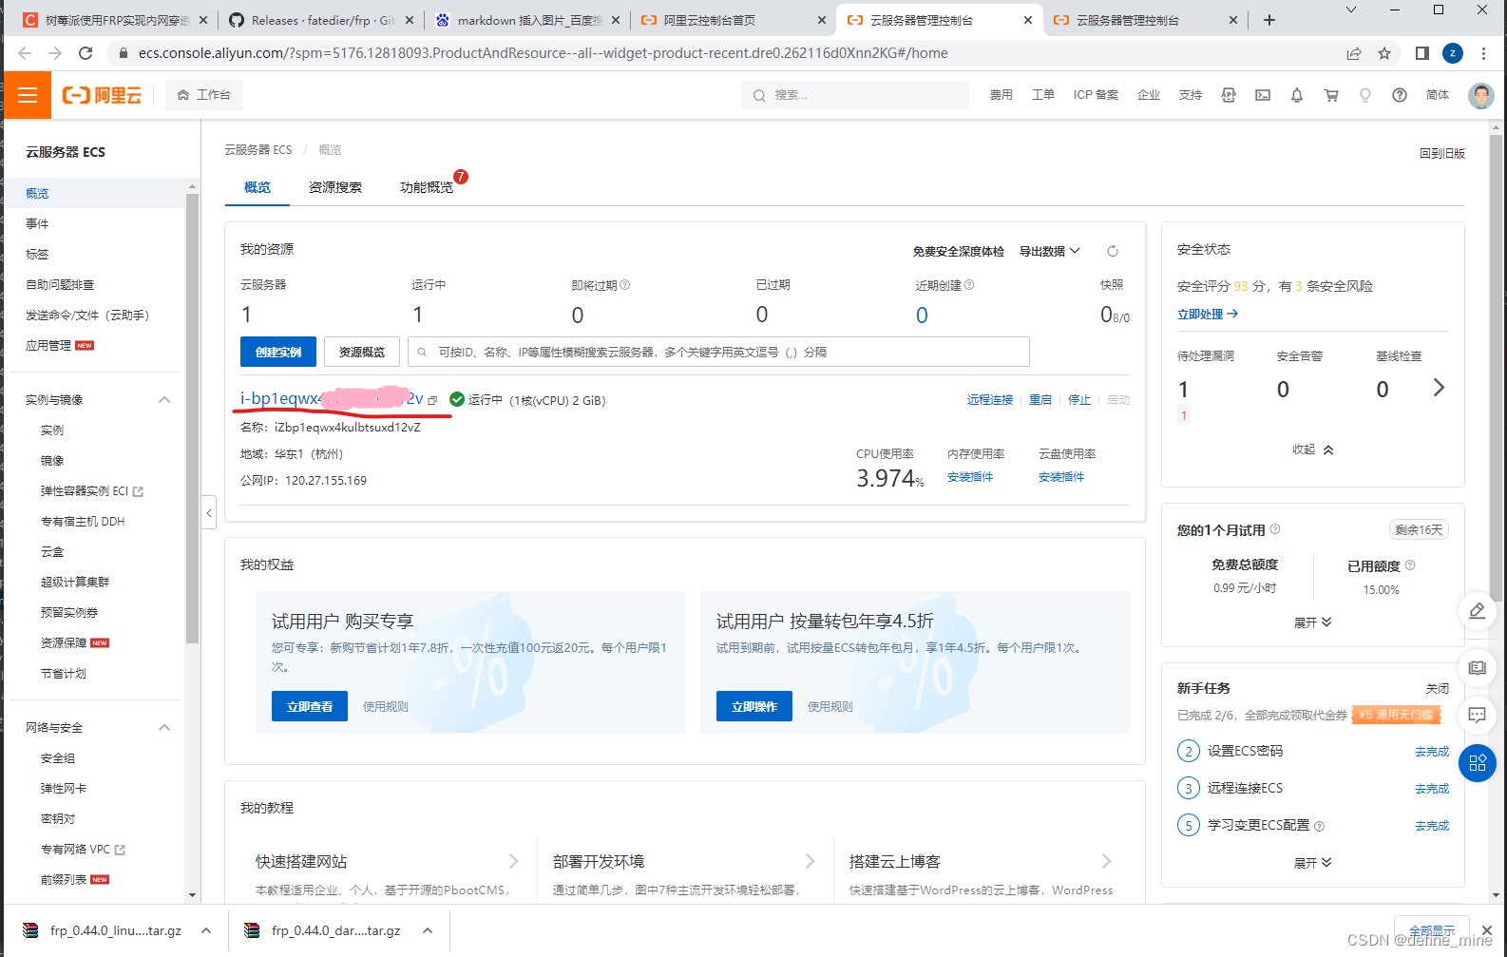The width and height of the screenshot is (1507, 957).
Task: Open frp darwin download options arrow
Action: (x=428, y=930)
